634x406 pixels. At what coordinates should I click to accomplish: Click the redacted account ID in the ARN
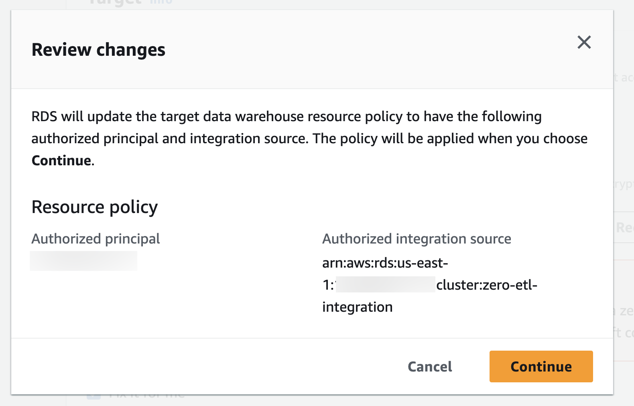coord(385,284)
